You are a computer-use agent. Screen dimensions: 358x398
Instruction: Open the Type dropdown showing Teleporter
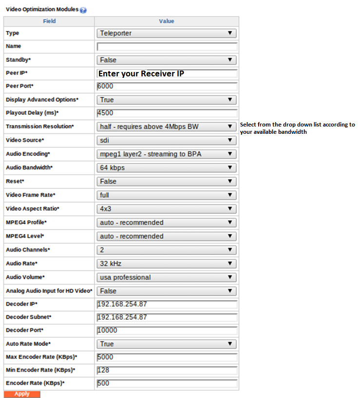167,33
